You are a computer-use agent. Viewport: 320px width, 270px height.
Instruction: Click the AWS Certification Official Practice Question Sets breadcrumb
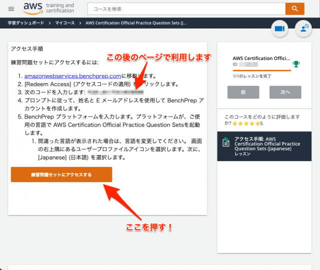[136, 23]
